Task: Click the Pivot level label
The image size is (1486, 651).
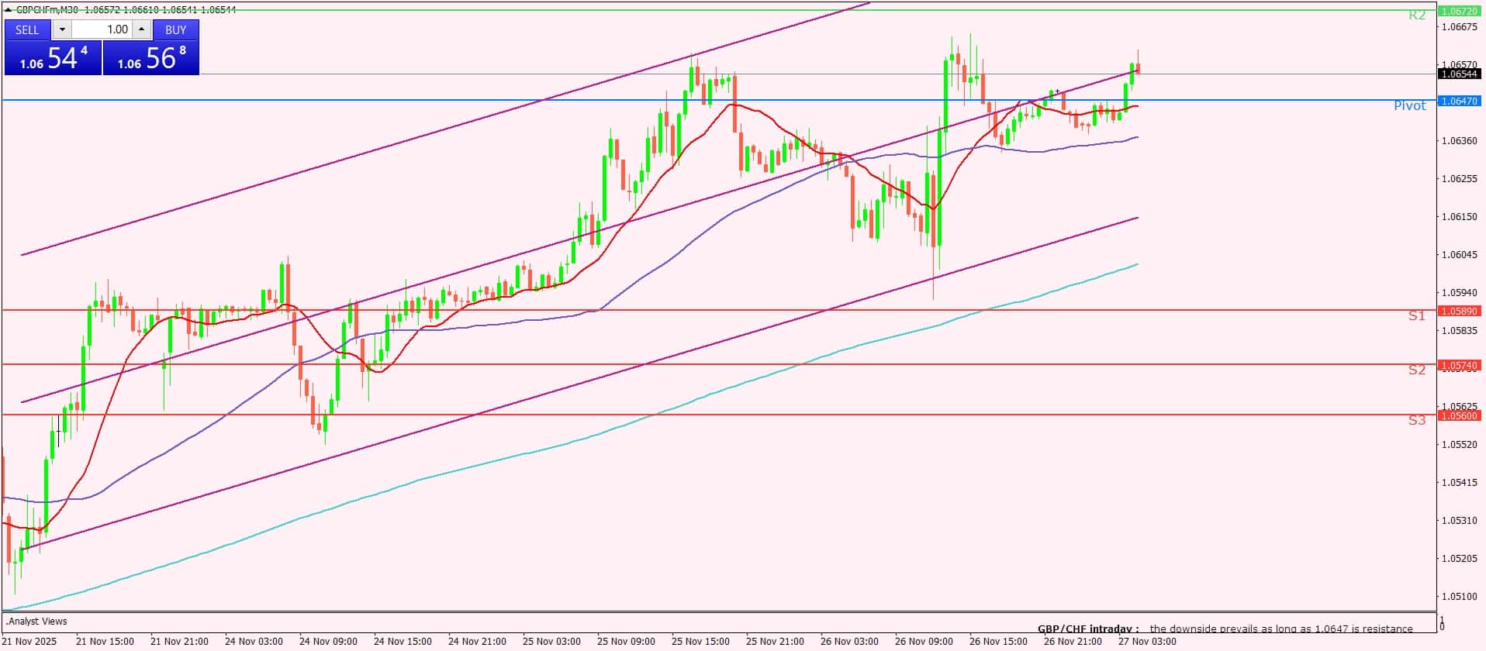Action: pyautogui.click(x=1409, y=105)
